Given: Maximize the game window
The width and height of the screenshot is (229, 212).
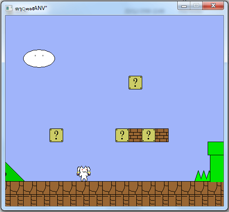Looking at the screenshot, I should click(x=196, y=6).
